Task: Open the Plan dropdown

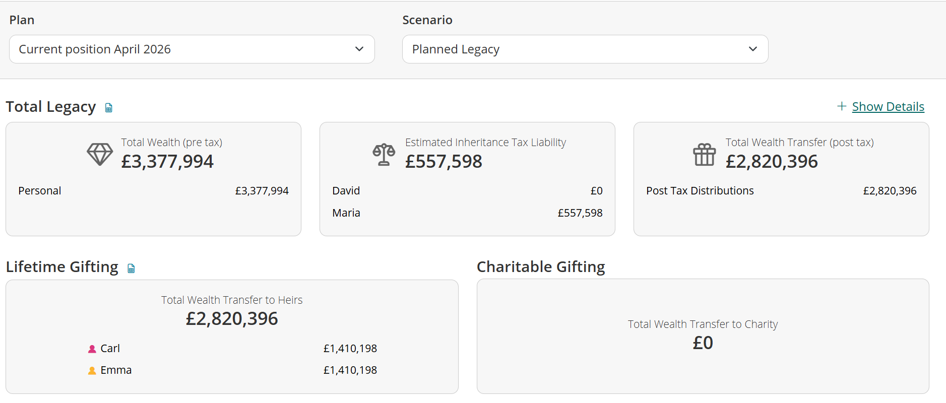Action: (x=192, y=49)
